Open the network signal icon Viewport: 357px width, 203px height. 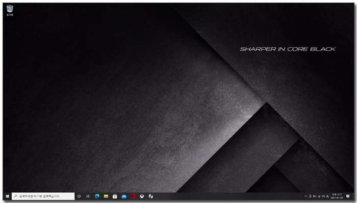coord(319,196)
